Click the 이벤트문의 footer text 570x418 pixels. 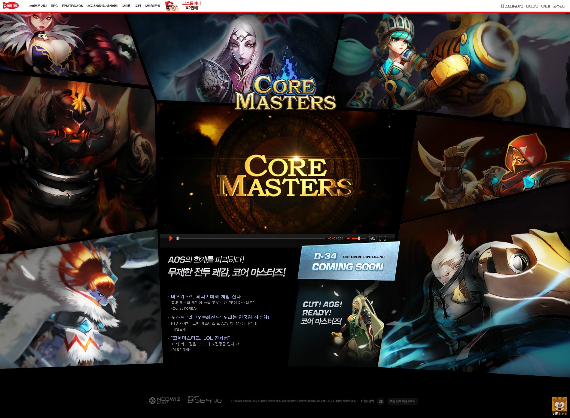point(367,401)
